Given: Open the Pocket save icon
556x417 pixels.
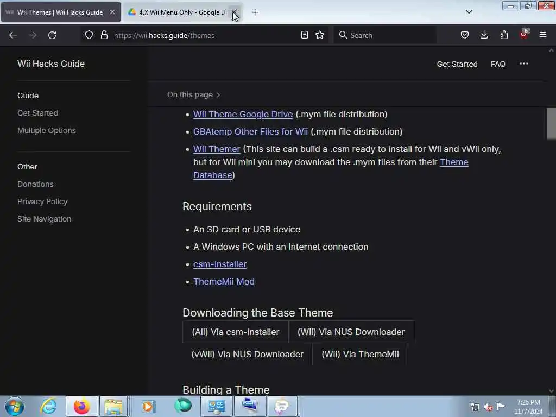Looking at the screenshot, I should pyautogui.click(x=465, y=35).
